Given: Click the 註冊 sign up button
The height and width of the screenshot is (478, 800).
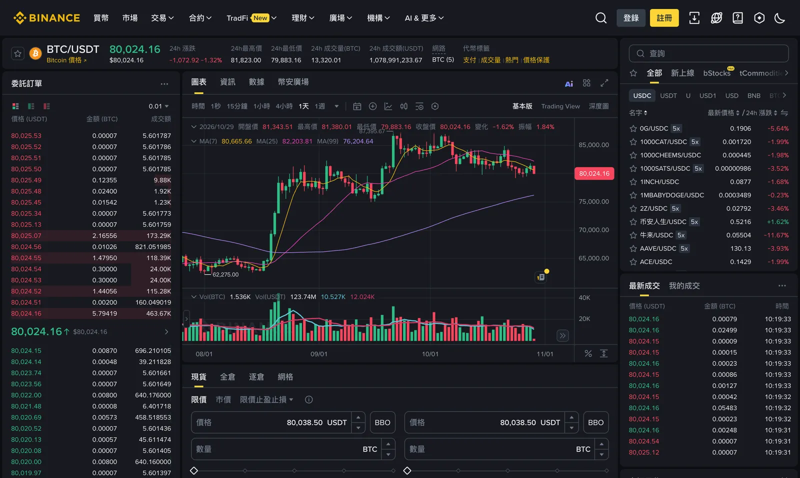Looking at the screenshot, I should (x=664, y=18).
